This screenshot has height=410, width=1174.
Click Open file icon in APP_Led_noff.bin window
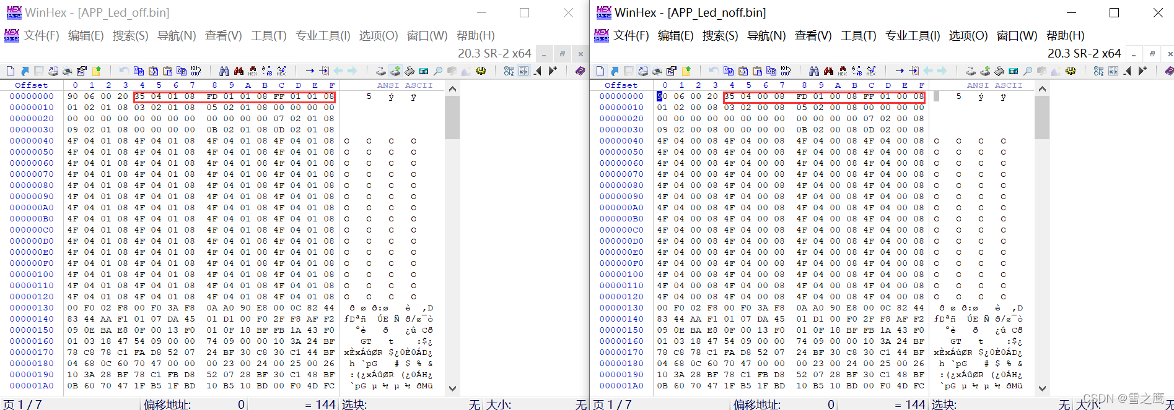tap(615, 71)
